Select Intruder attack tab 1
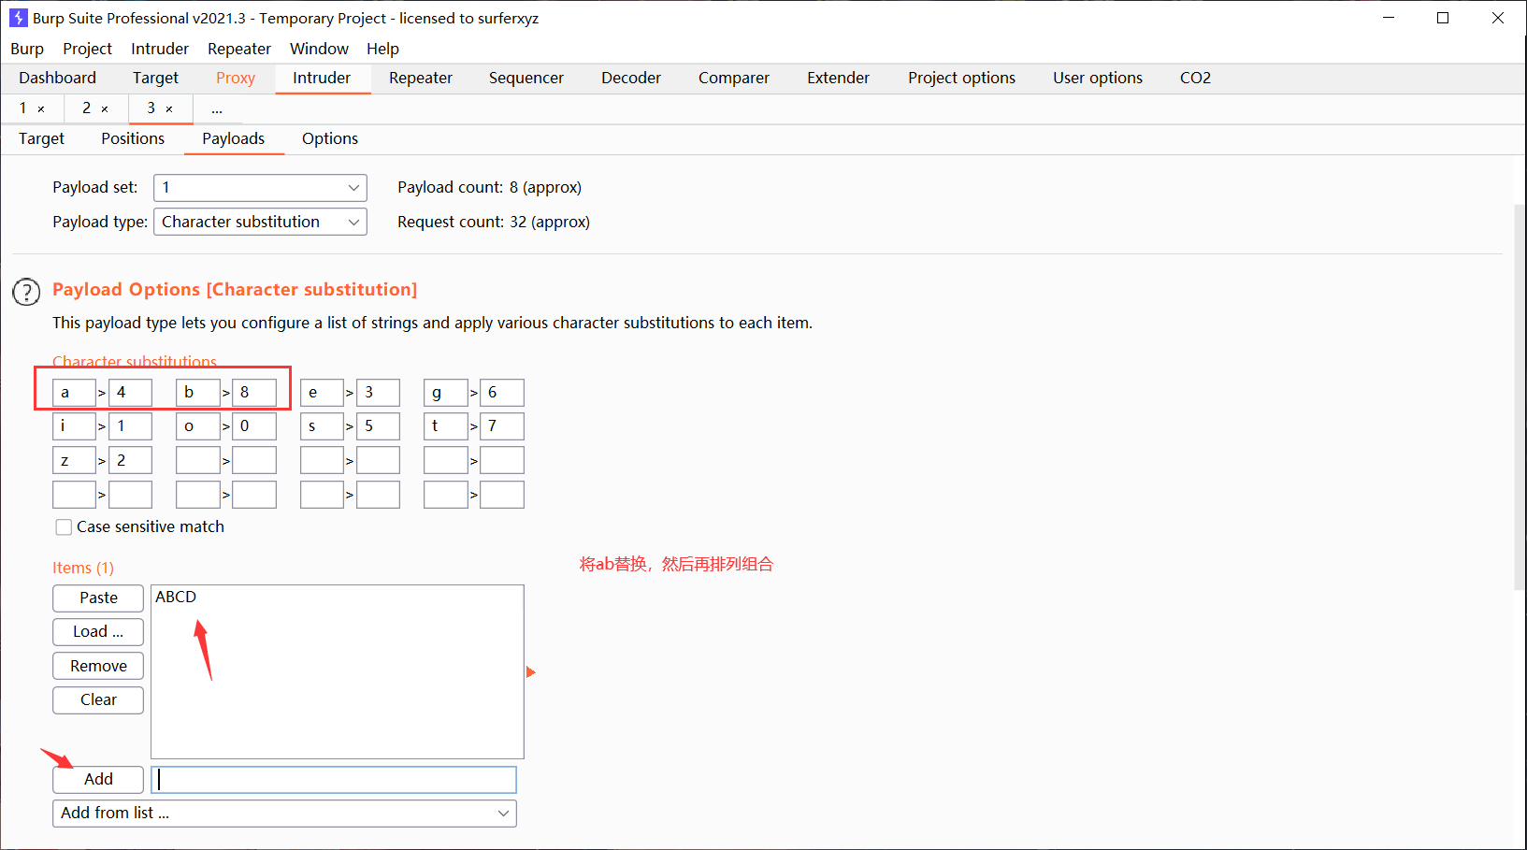 (x=23, y=108)
